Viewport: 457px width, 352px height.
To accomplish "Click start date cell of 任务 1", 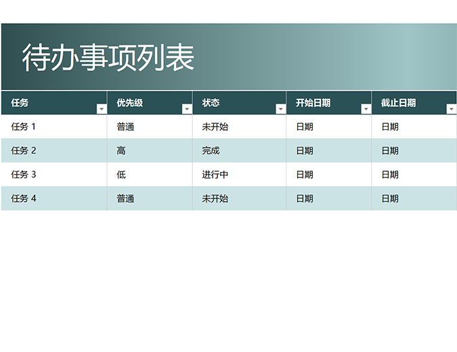I will [329, 127].
